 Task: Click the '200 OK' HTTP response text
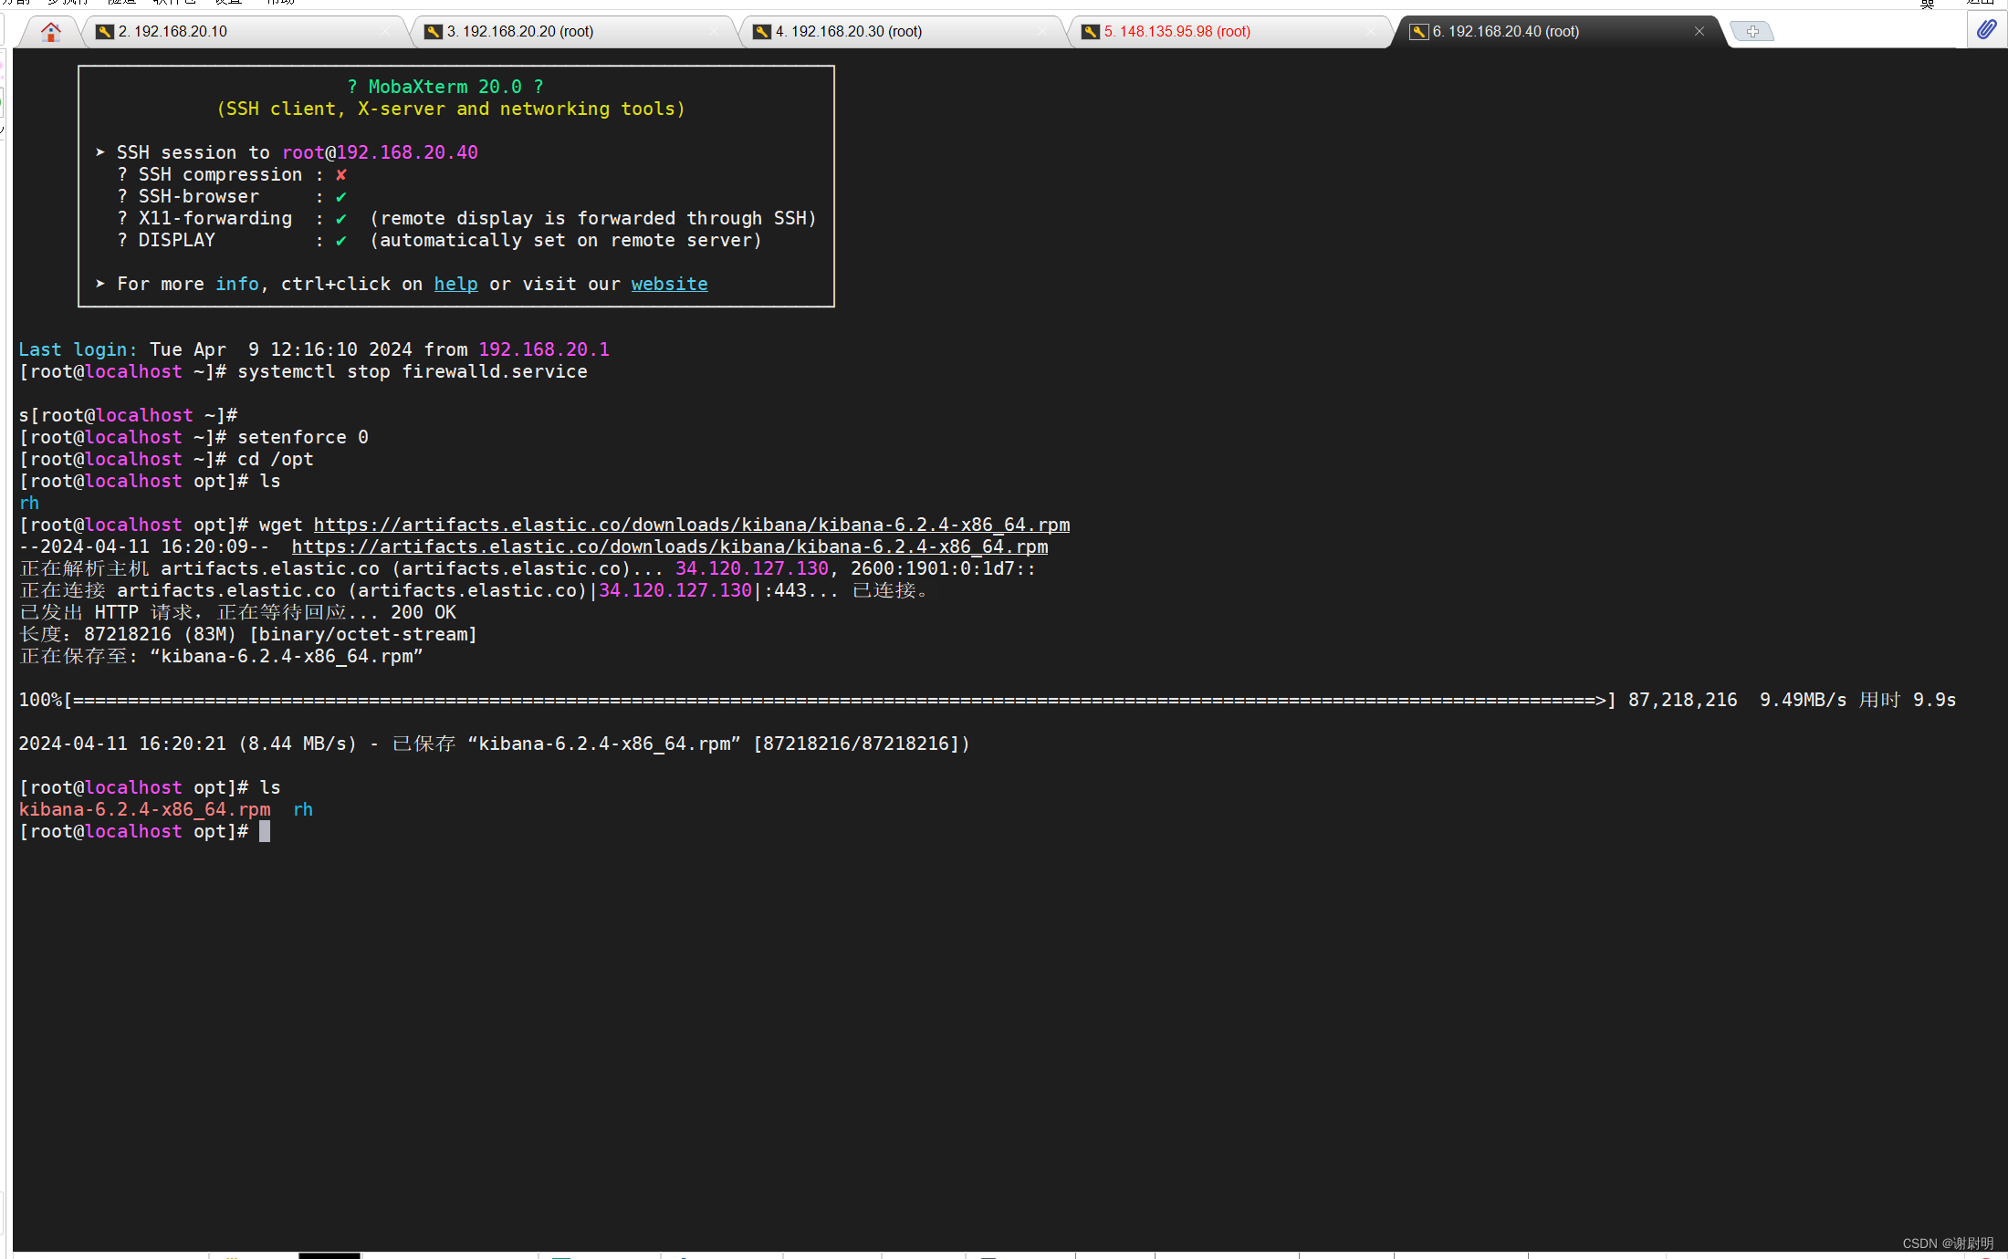(424, 612)
